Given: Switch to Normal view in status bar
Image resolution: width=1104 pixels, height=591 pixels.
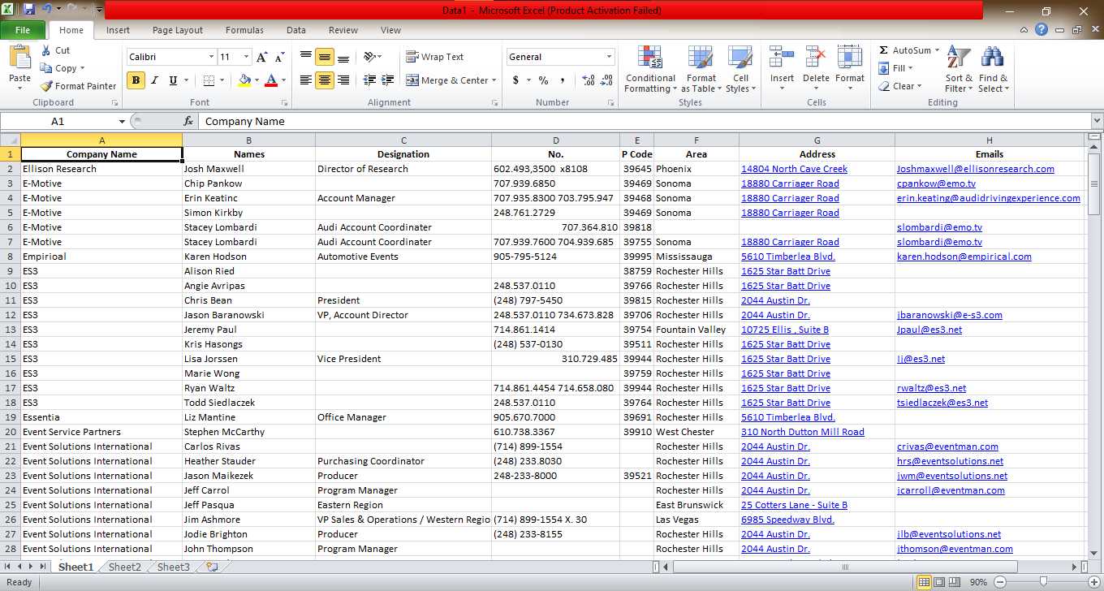Looking at the screenshot, I should (x=924, y=582).
